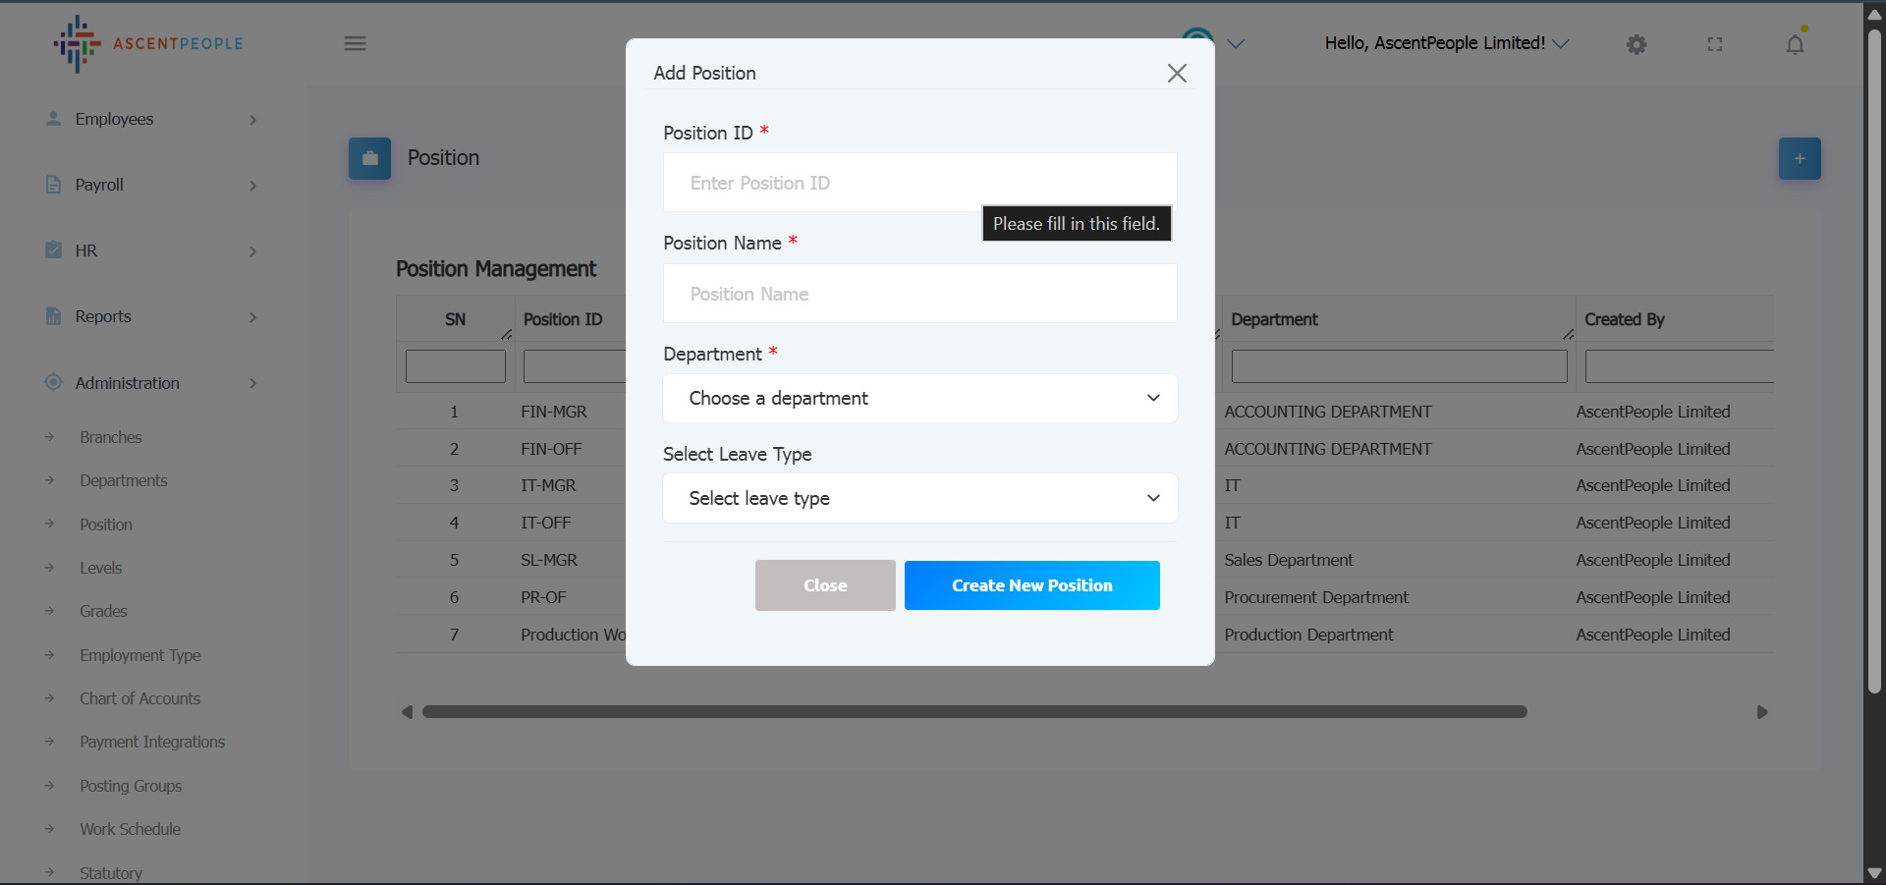Open the Choose a department dropdown

click(x=919, y=398)
